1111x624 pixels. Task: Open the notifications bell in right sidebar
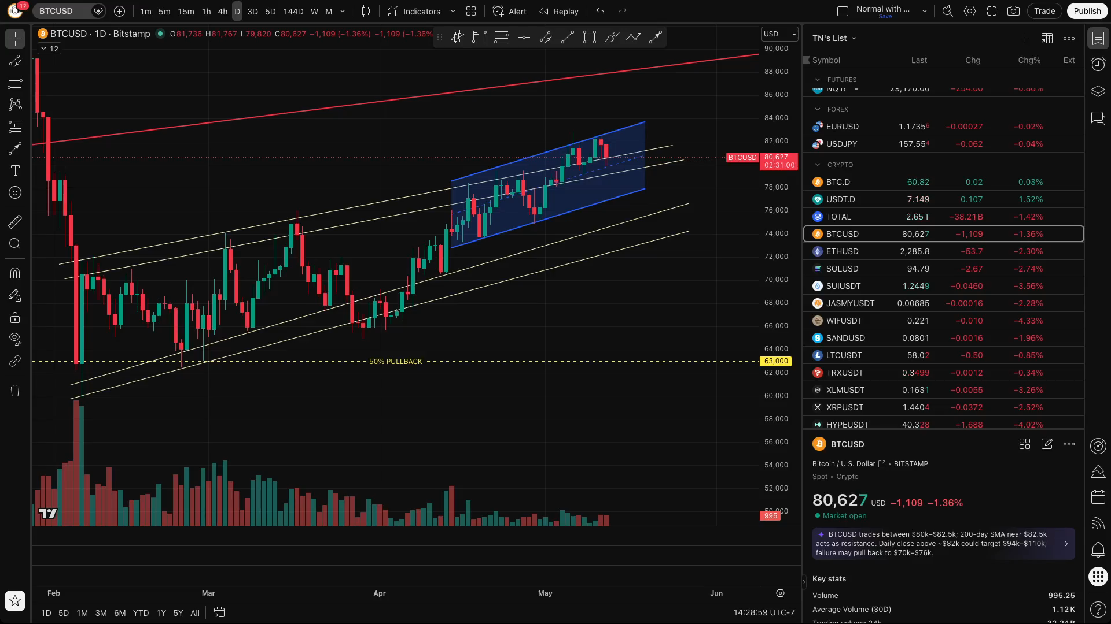[1098, 550]
